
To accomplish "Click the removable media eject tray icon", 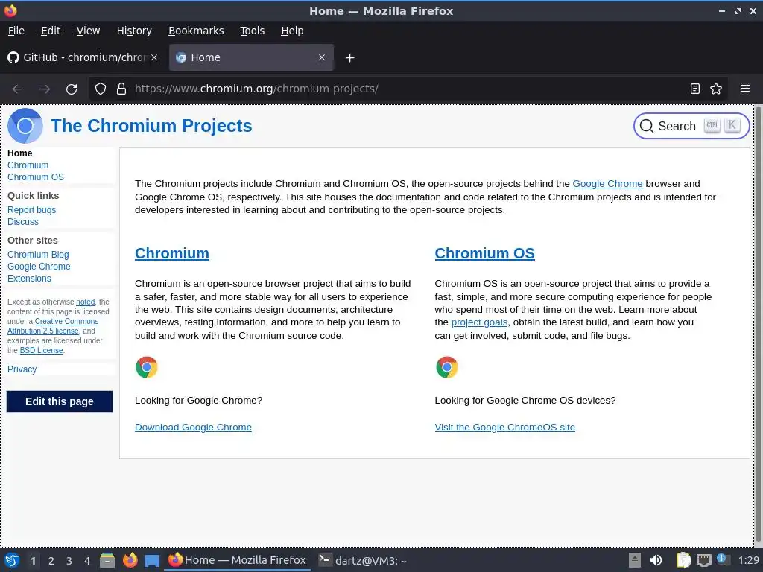I will 635,560.
